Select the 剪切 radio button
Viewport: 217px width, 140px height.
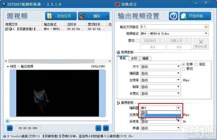coord(183,69)
